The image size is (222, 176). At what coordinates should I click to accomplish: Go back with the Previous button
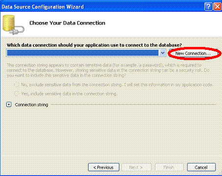104,167
